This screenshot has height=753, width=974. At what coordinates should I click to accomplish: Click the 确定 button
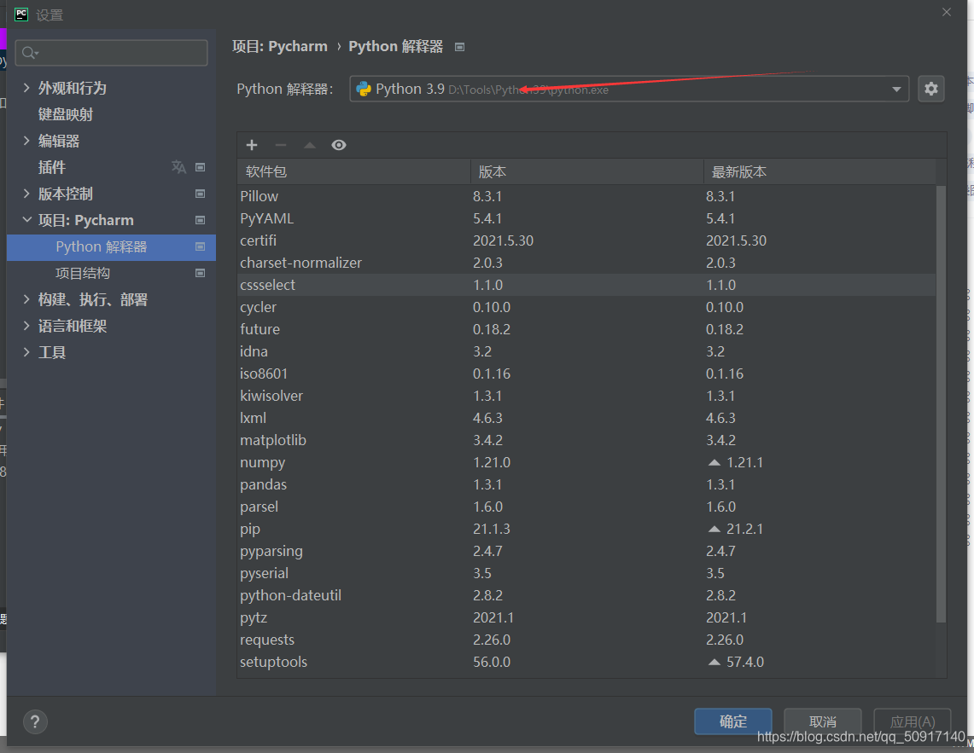point(733,721)
